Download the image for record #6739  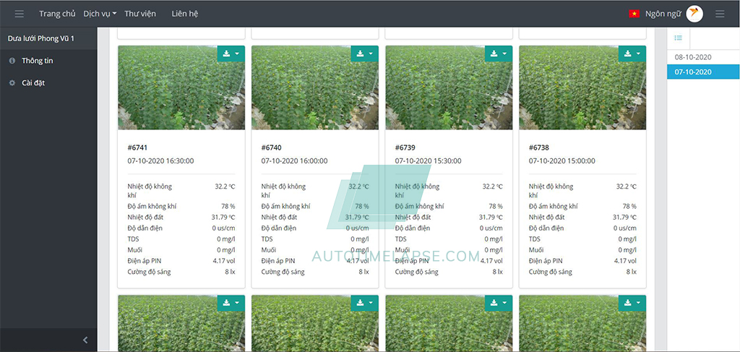pyautogui.click(x=494, y=53)
